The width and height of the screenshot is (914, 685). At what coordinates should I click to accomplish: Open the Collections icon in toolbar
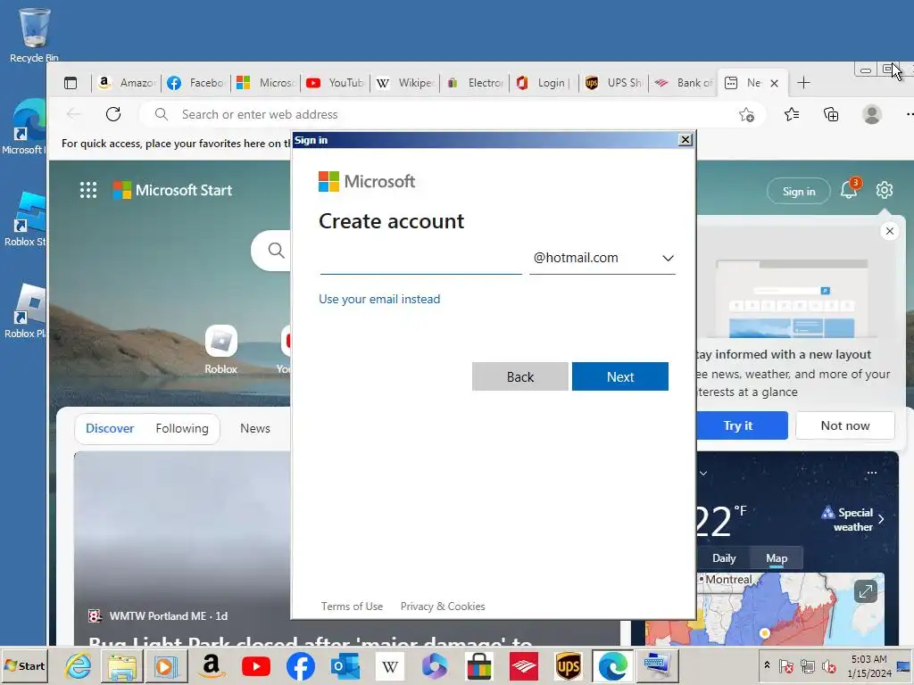pyautogui.click(x=831, y=114)
